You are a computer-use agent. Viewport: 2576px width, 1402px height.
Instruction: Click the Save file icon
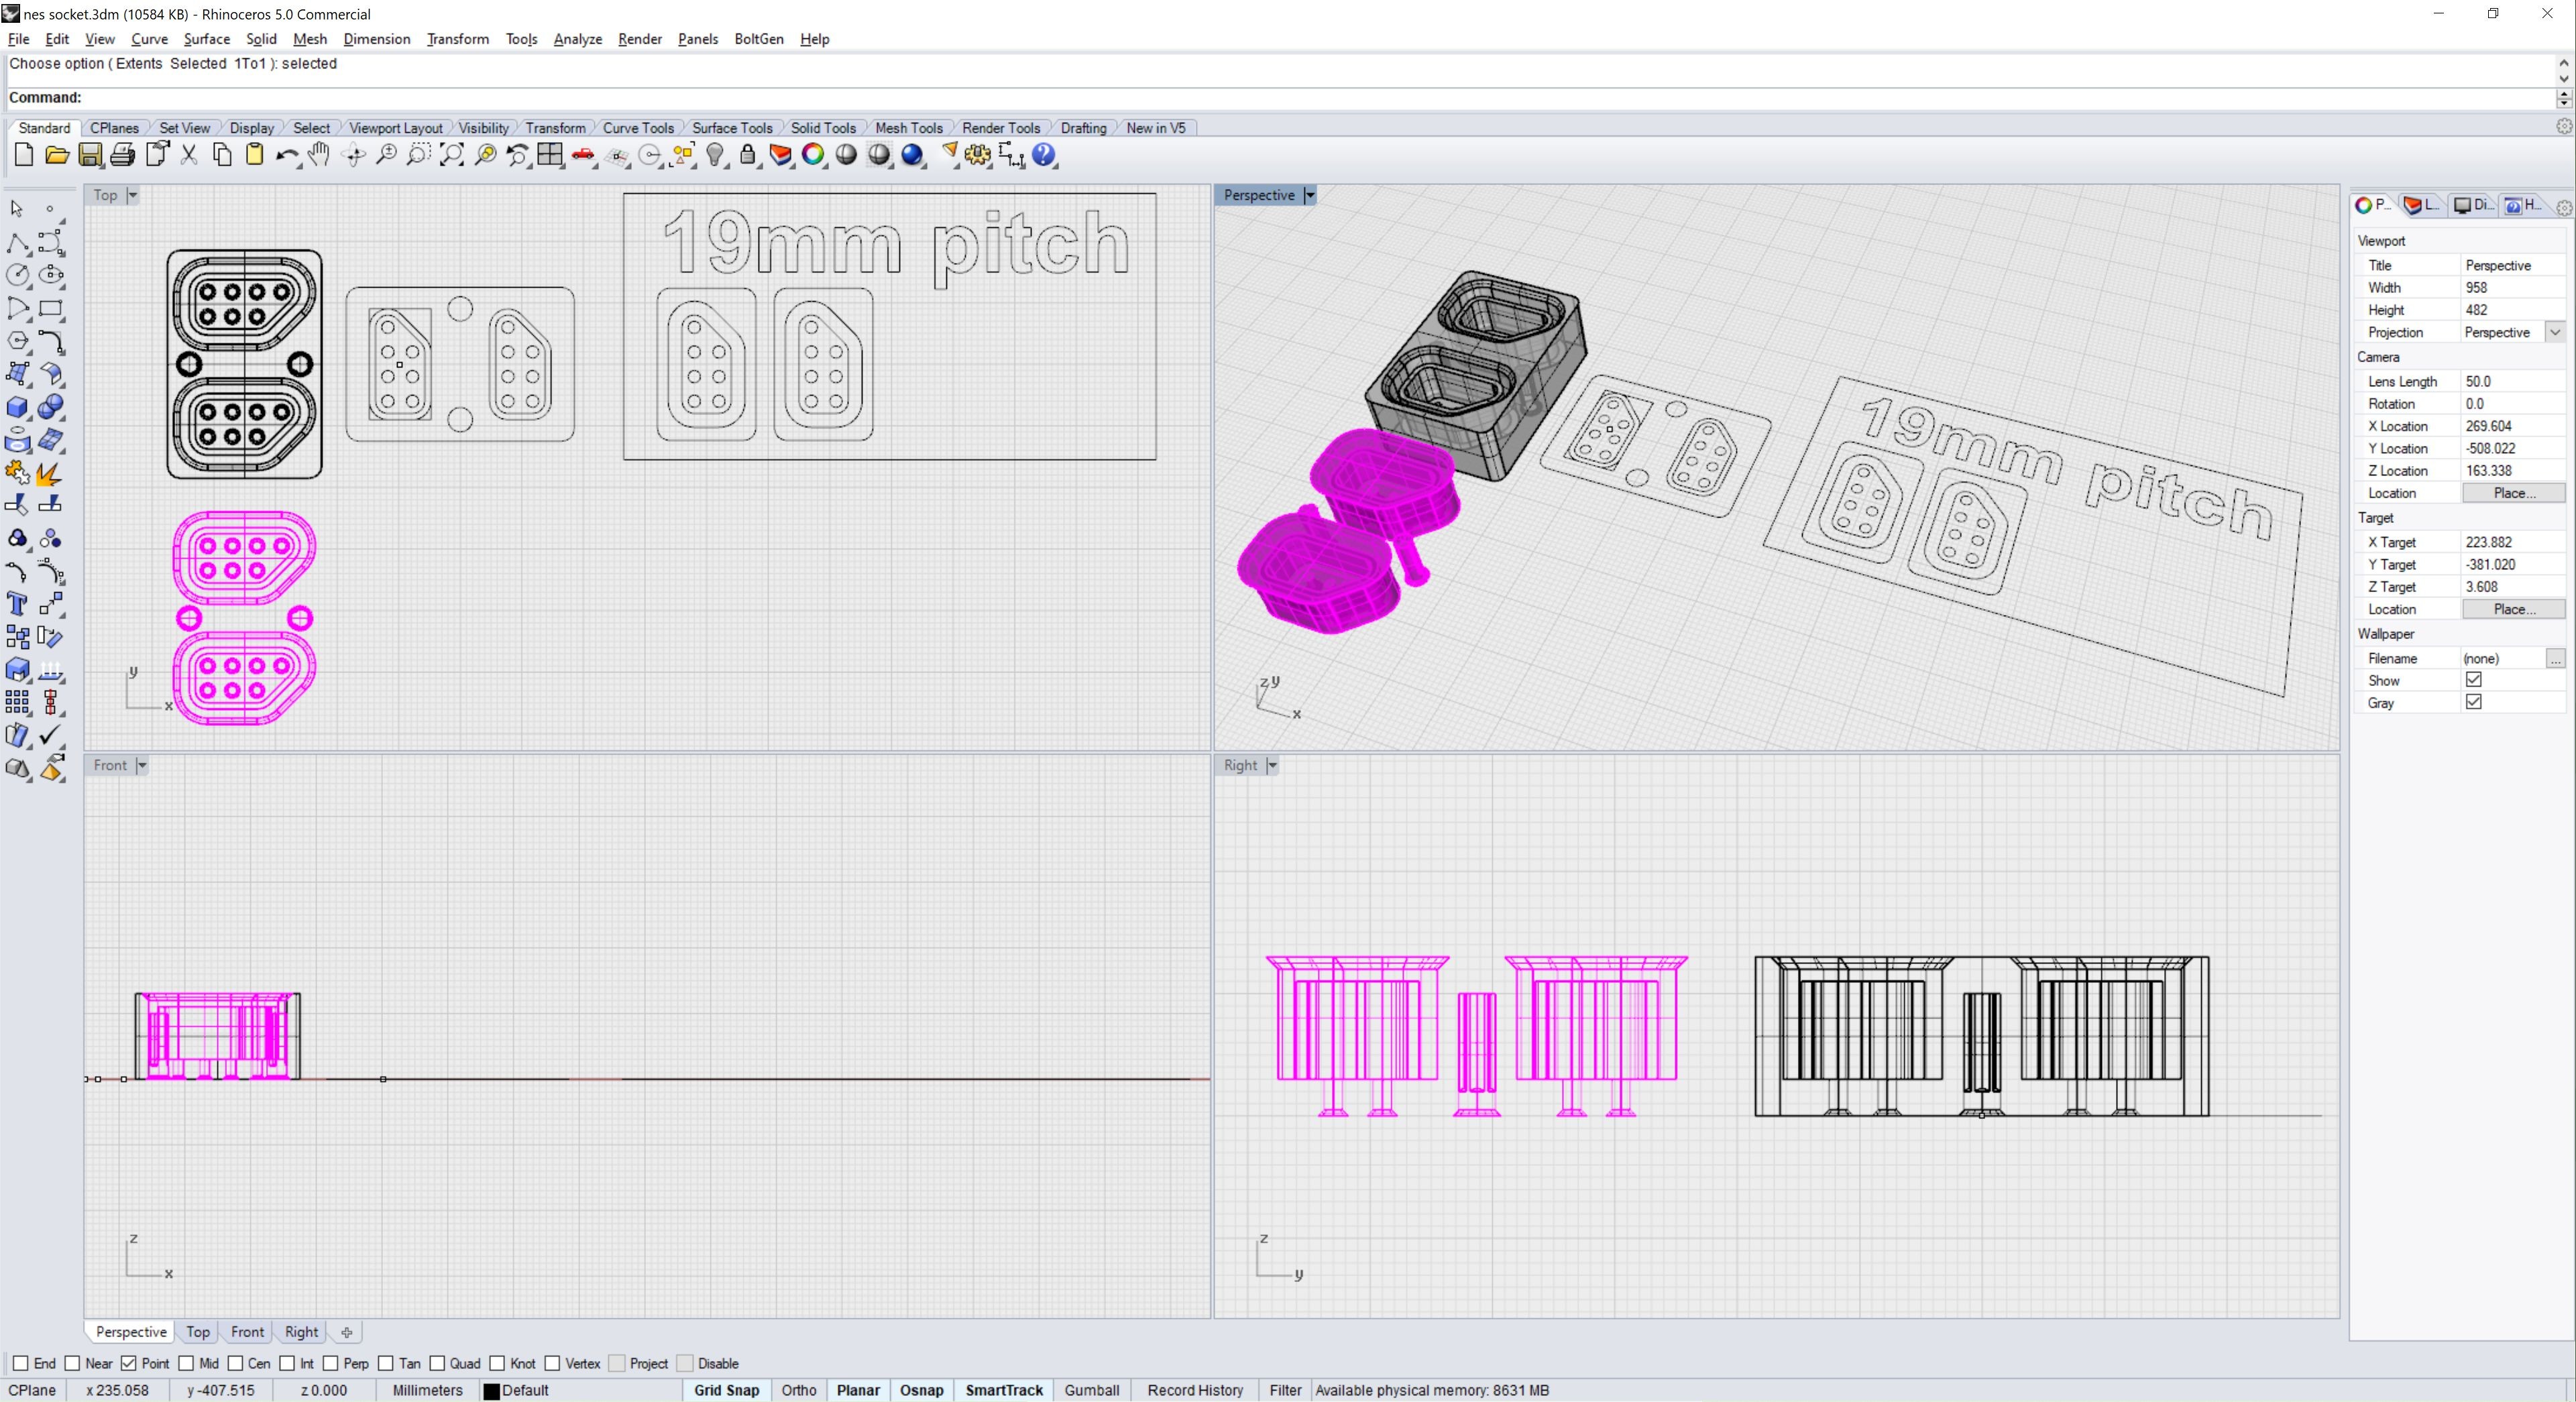[x=90, y=155]
